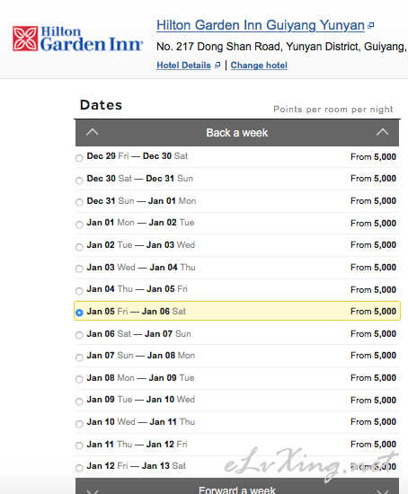
Task: Select Jan 10 Wed — Jan 11 Thu radio
Action: (79, 424)
